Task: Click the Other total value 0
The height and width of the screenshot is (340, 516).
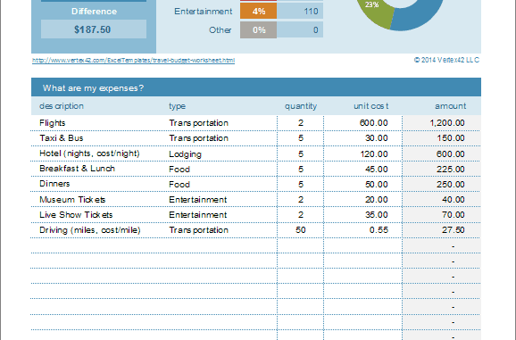Action: tap(300, 30)
